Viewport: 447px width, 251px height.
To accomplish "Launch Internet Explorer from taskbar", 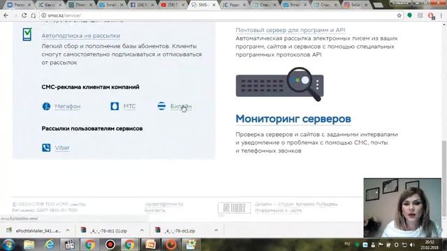I will coord(50,245).
